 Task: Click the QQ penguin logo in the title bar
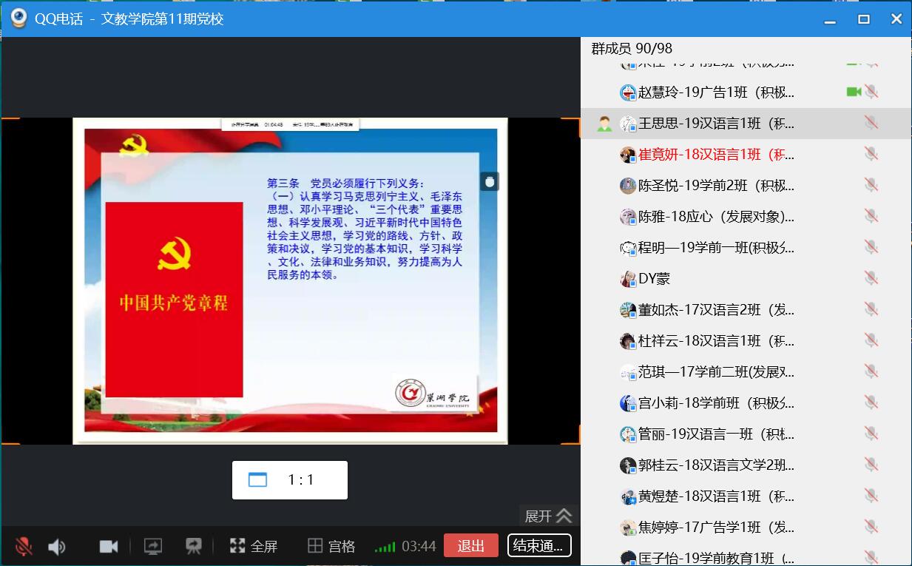click(x=18, y=18)
